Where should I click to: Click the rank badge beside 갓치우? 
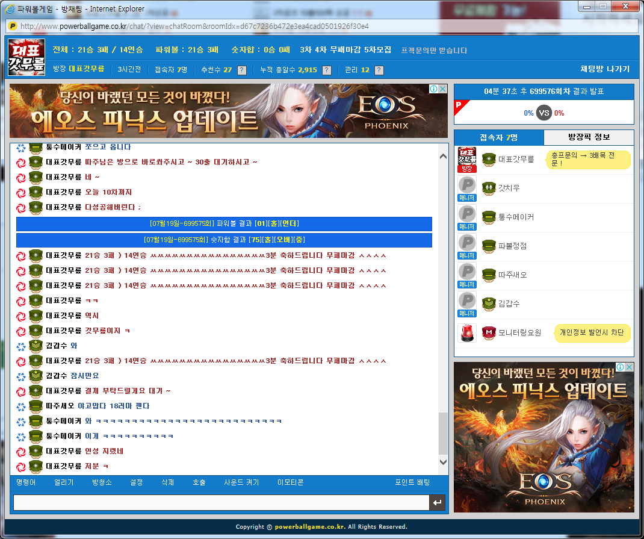(489, 188)
